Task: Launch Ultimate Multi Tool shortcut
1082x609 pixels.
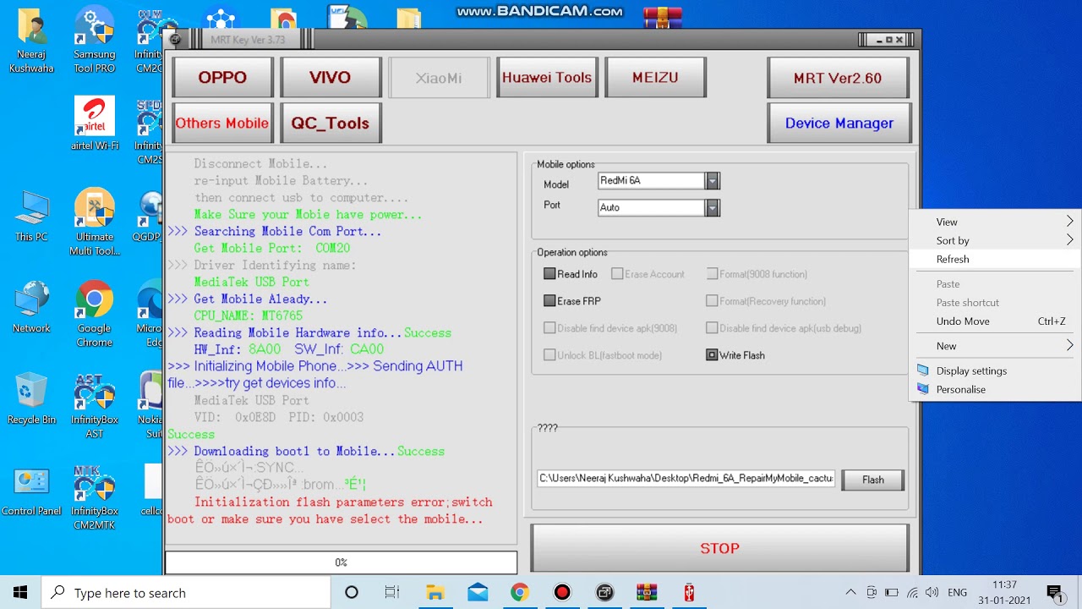Action: [94, 222]
